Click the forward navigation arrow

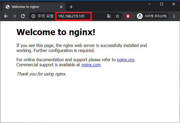pyautogui.click(x=14, y=16)
